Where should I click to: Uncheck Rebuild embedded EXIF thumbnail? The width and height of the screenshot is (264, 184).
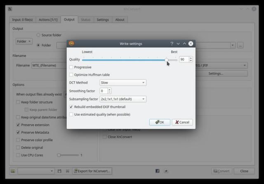pyautogui.click(x=71, y=107)
